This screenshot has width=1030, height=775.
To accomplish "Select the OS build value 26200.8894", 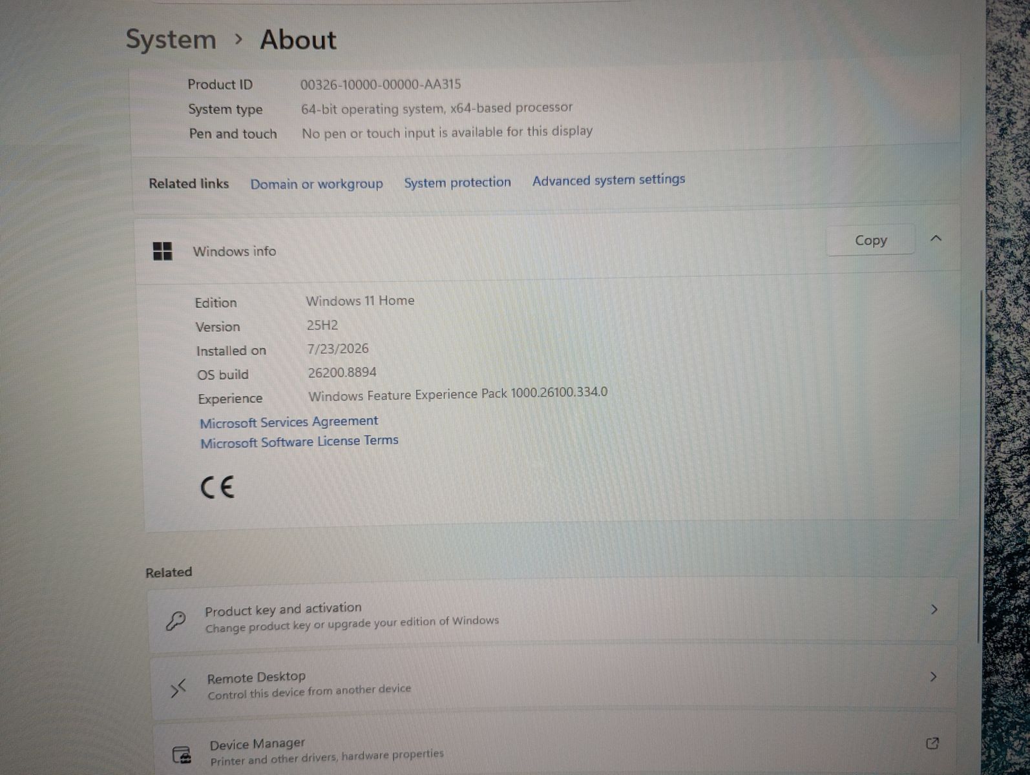I will coord(342,373).
